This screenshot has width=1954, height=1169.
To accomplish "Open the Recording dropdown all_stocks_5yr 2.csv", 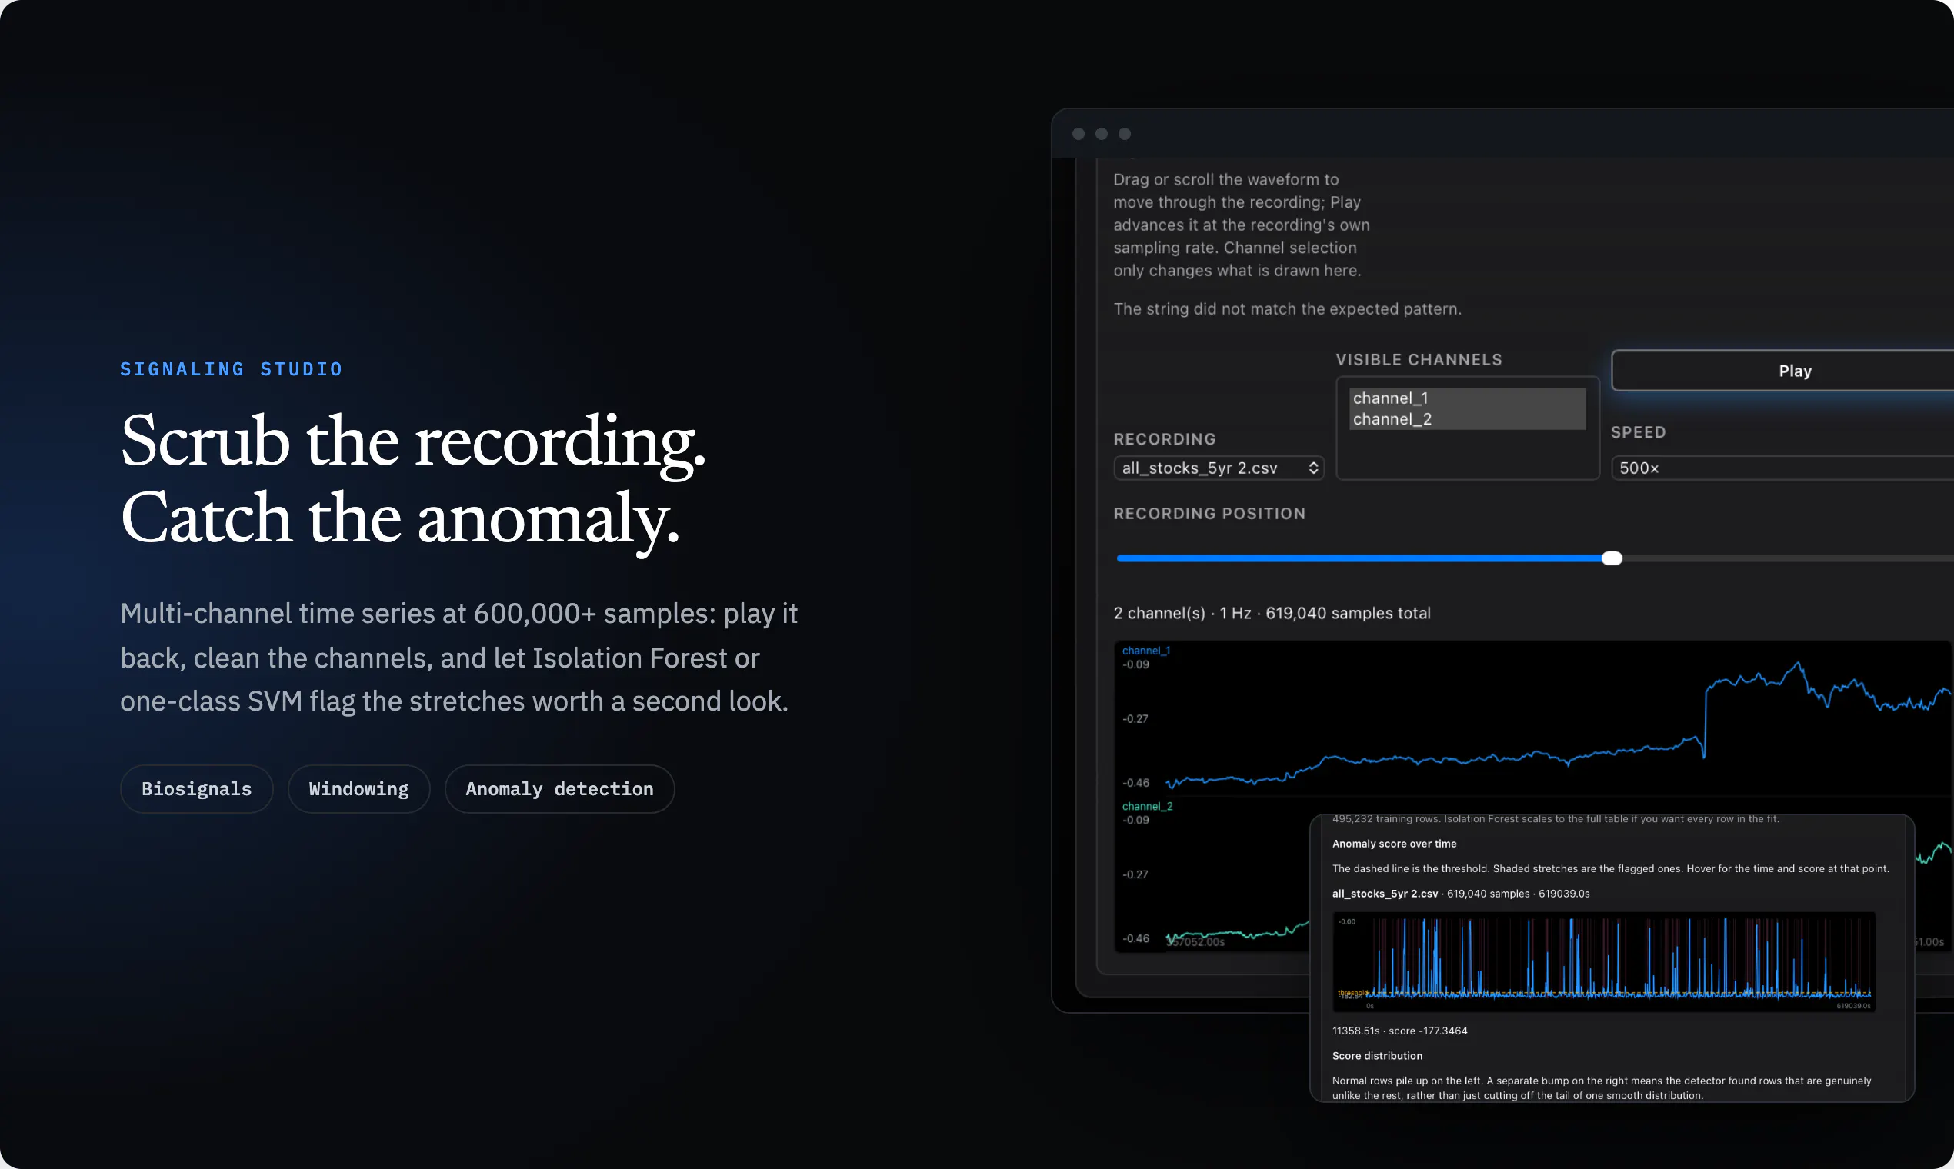I will [x=1219, y=468].
